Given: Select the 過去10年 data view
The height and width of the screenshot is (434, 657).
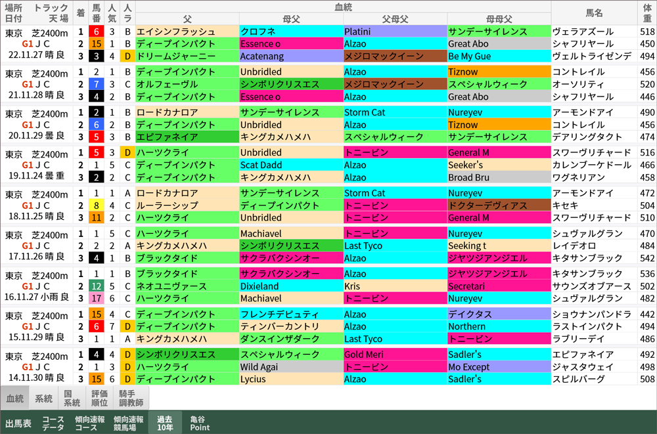Looking at the screenshot, I should 164,423.
